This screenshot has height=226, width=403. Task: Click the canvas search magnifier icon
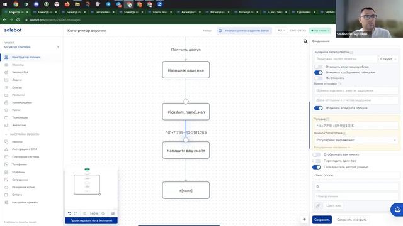(x=305, y=41)
